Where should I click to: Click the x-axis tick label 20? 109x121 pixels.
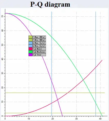[x=52, y=119]
